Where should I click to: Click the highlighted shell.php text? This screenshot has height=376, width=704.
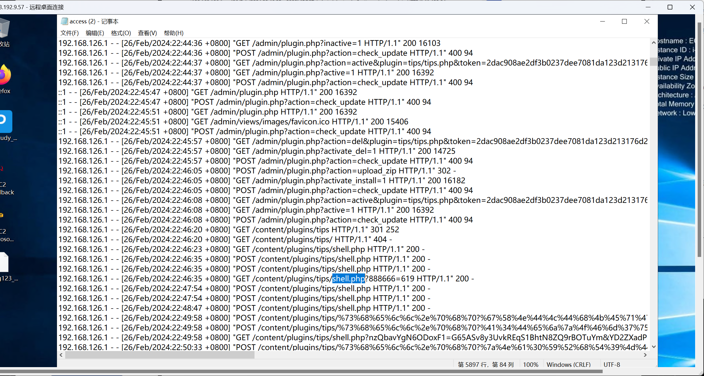349,279
